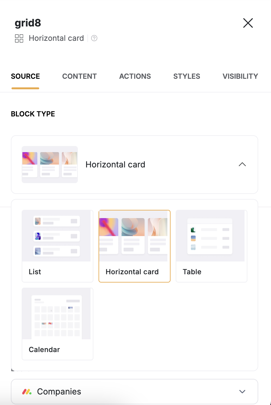271x405 pixels.
Task: Switch to the SOURCE tab
Action: click(x=25, y=77)
